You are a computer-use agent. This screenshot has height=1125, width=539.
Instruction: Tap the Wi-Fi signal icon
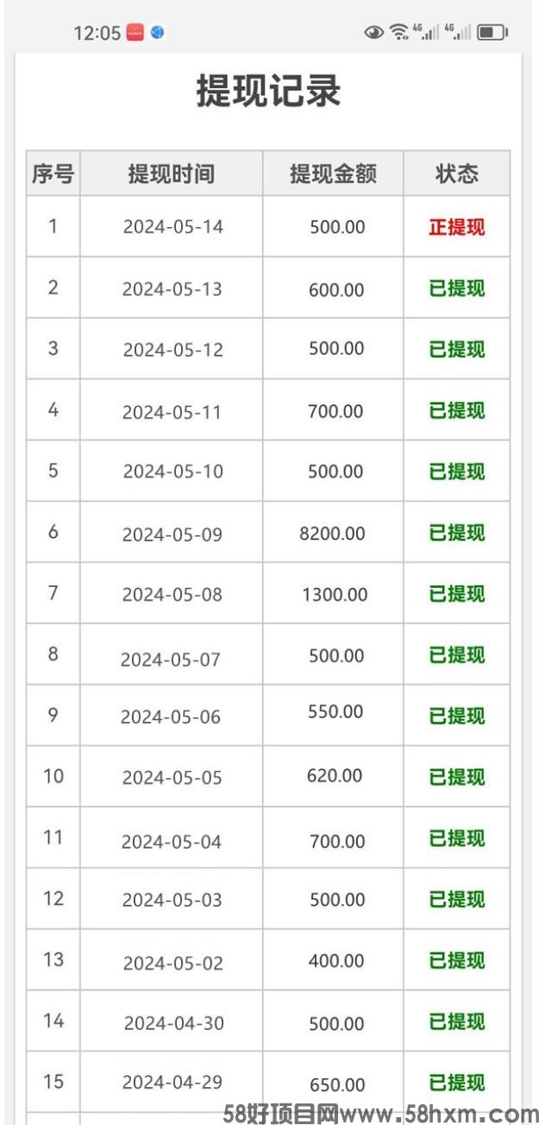398,33
